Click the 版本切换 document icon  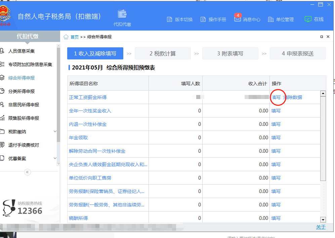169,19
